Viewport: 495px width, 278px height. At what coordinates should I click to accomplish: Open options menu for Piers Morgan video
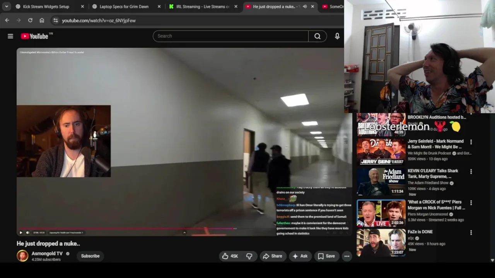point(471,203)
